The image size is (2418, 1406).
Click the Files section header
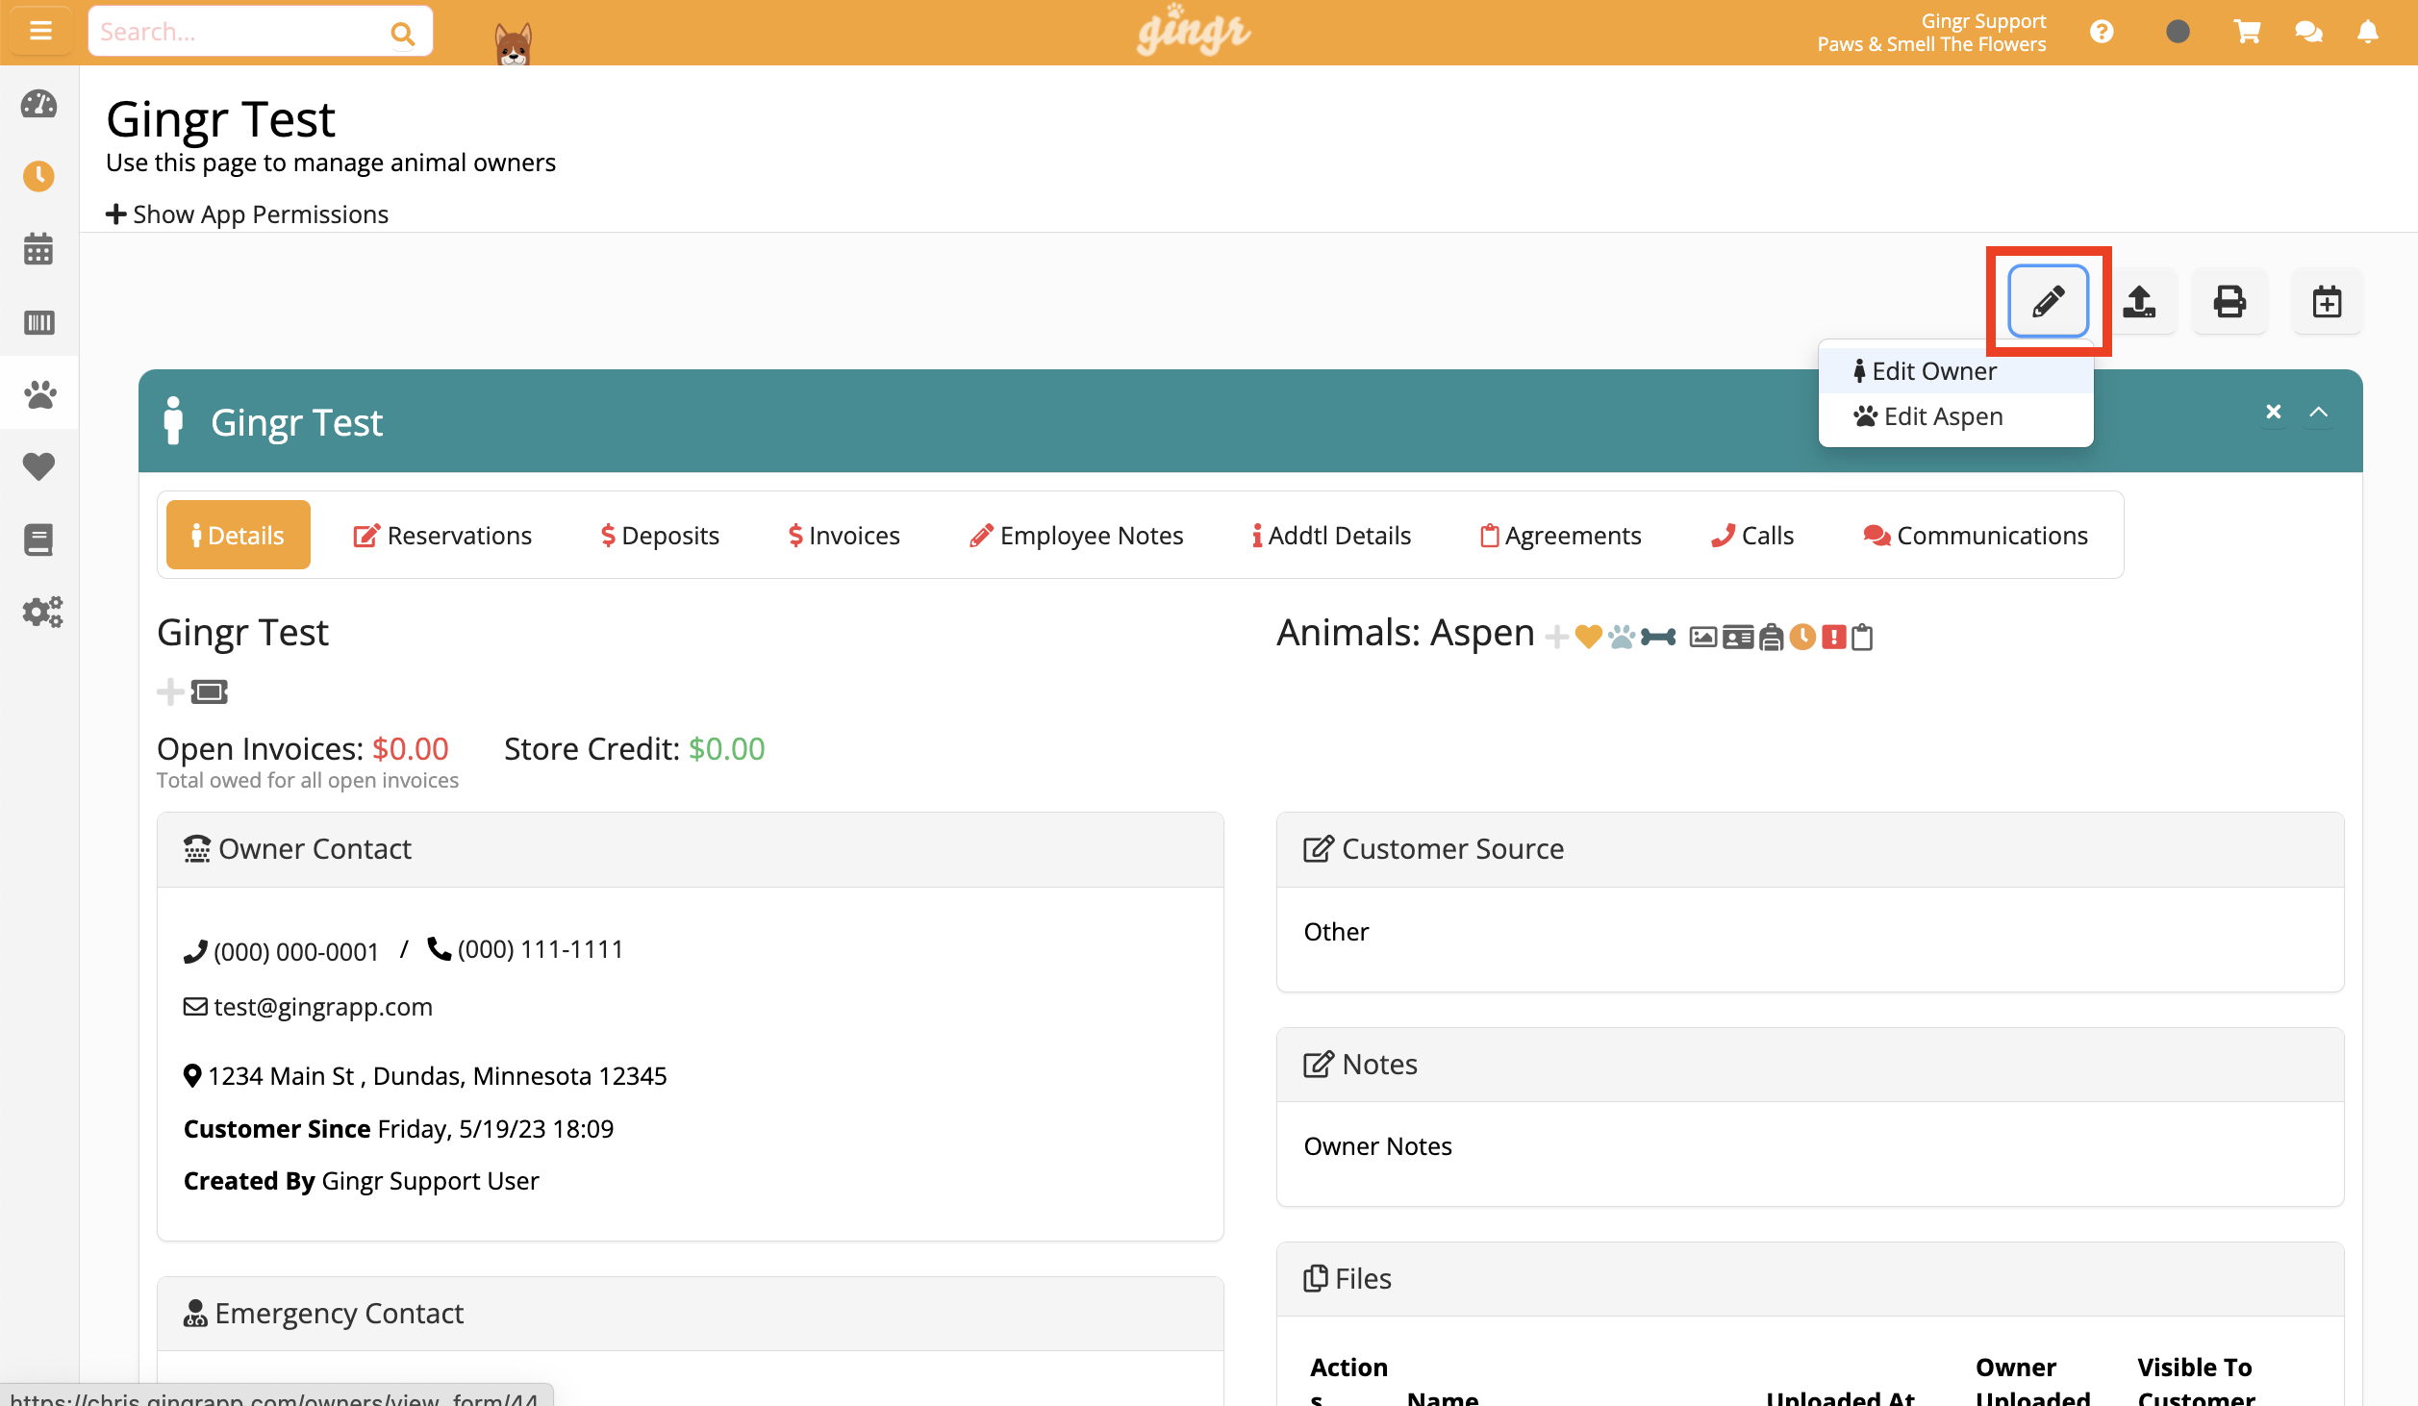coord(1809,1279)
